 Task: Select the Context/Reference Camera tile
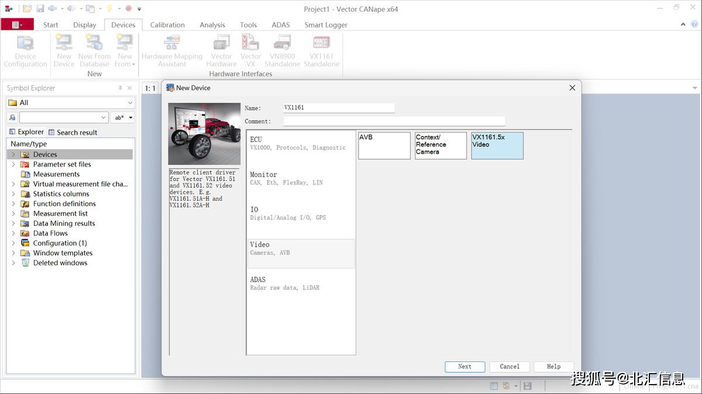441,145
